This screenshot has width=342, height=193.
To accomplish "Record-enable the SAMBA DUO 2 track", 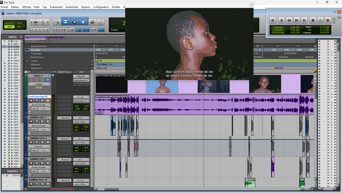I will (31, 142).
